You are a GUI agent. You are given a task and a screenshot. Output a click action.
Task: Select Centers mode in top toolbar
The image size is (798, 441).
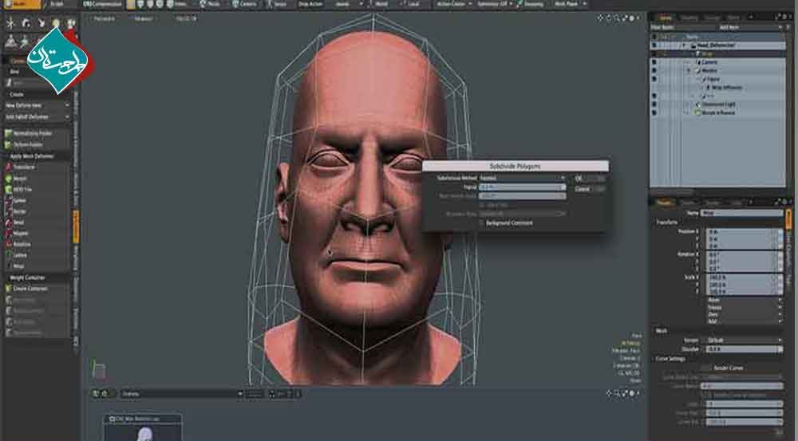[244, 4]
